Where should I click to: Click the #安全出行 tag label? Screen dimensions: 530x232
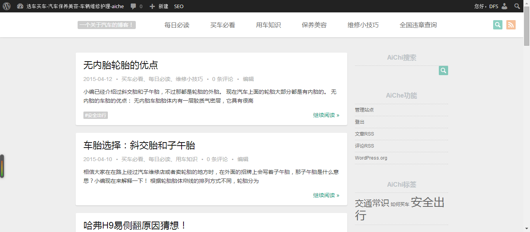point(95,115)
